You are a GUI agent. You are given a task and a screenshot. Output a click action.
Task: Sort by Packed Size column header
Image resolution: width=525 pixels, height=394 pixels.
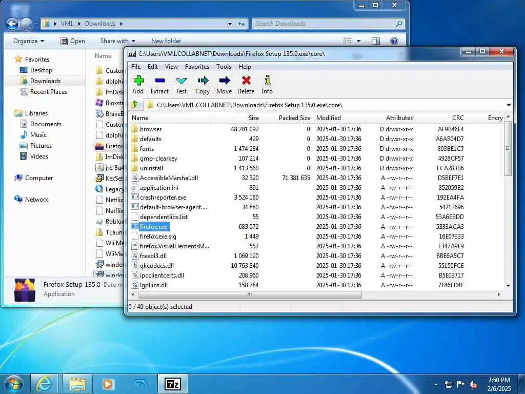click(287, 118)
